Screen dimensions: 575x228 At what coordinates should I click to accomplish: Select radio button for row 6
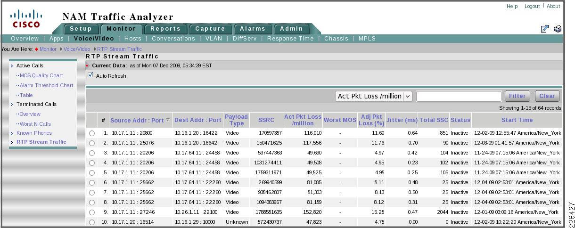click(92, 183)
